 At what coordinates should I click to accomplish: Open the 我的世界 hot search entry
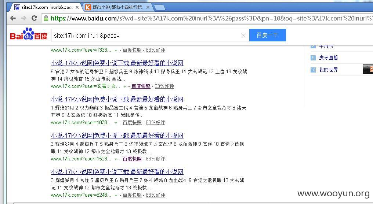tap(329, 70)
